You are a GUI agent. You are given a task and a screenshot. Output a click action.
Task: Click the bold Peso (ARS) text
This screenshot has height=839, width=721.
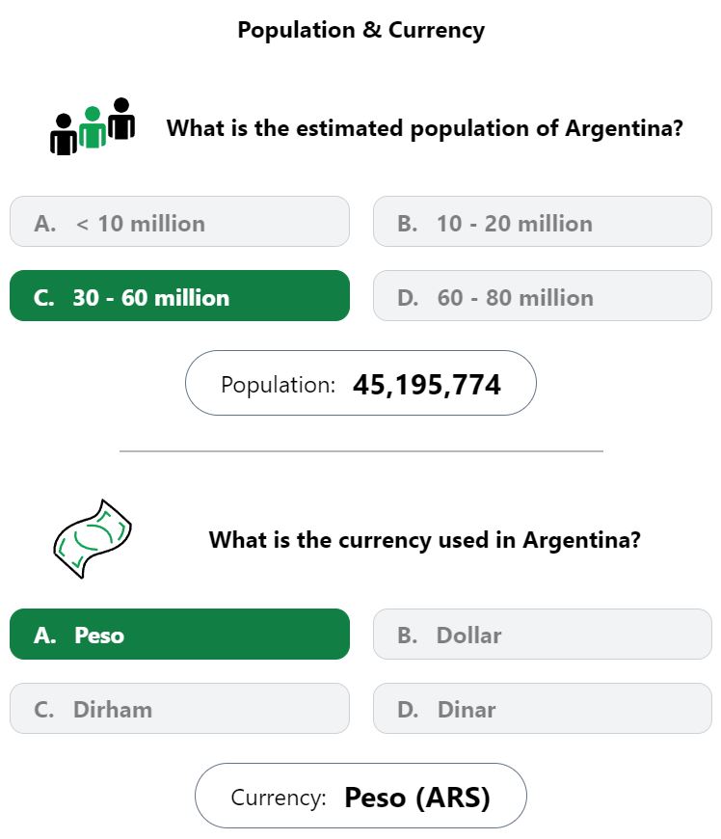point(417,798)
